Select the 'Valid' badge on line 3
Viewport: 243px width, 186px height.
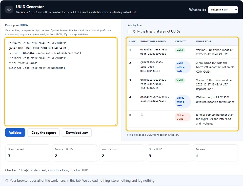(x=180, y=80)
